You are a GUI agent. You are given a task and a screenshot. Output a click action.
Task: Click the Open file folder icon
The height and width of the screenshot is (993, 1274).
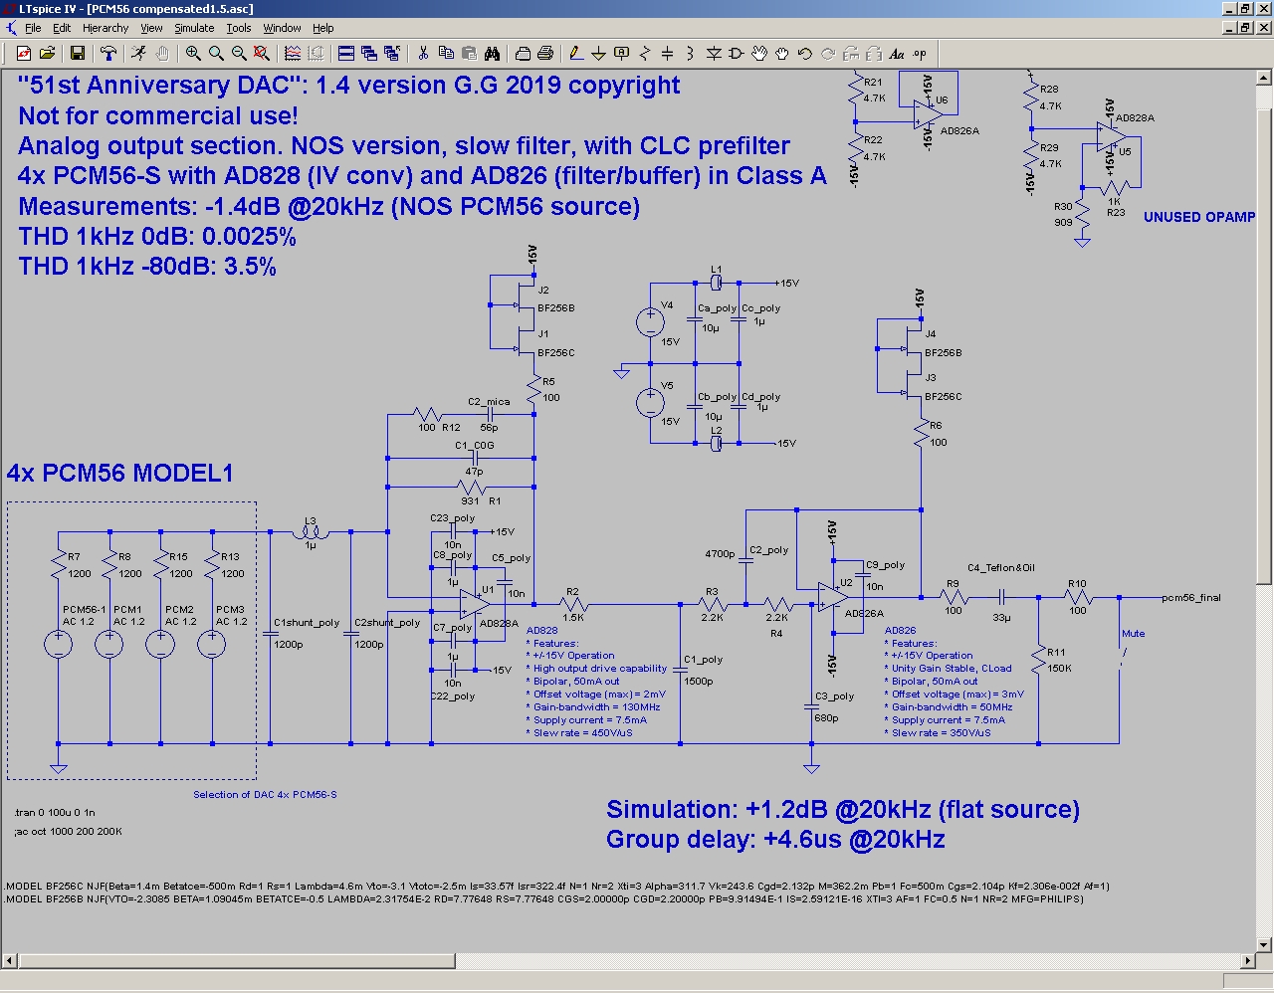pyautogui.click(x=46, y=53)
